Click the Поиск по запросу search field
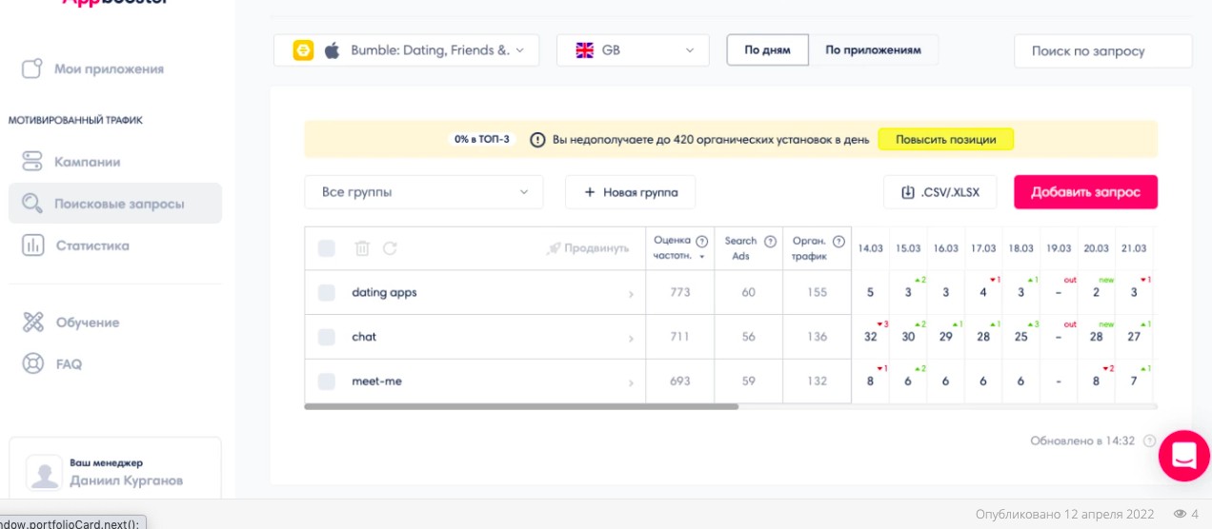This screenshot has height=529, width=1212. (1102, 51)
